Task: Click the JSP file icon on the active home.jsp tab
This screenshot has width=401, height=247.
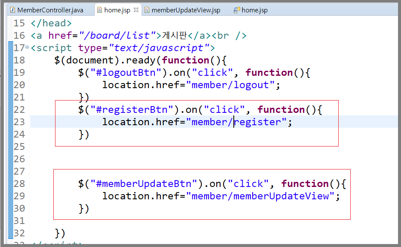Action: pyautogui.click(x=99, y=10)
